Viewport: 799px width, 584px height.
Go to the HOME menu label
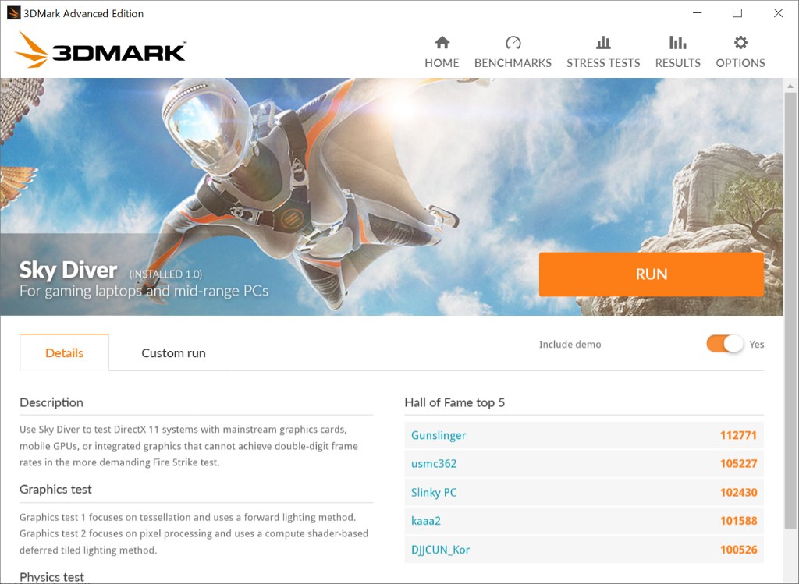[x=442, y=62]
